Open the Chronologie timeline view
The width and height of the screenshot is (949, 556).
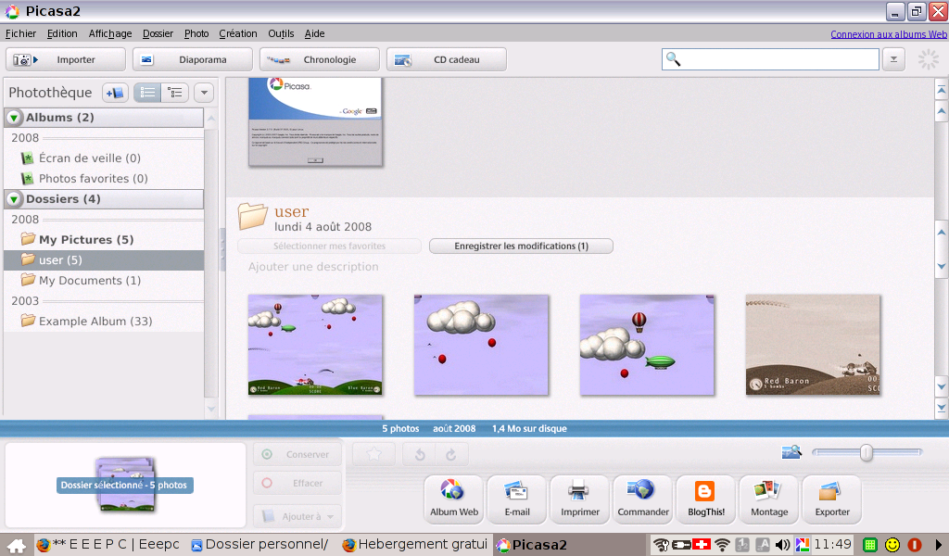320,59
